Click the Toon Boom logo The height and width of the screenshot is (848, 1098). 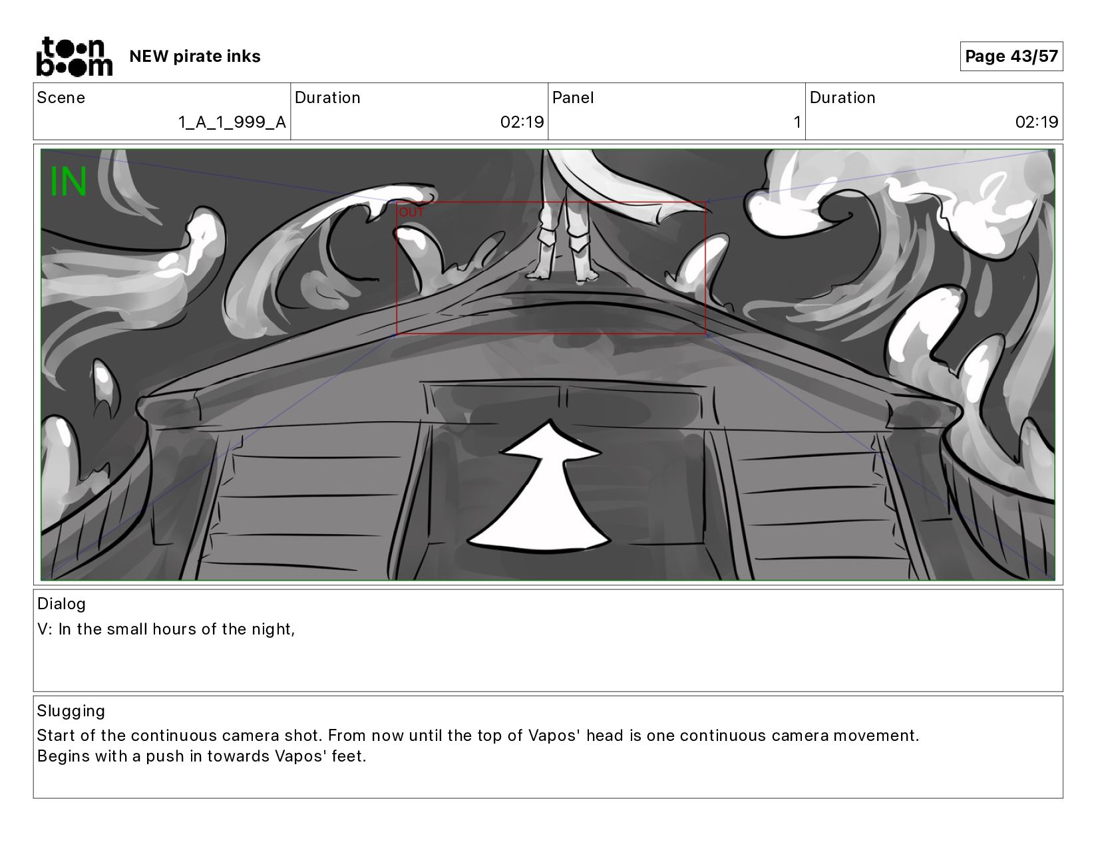(74, 57)
